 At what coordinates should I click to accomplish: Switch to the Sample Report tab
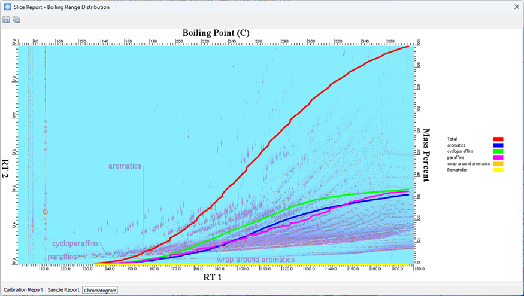(63, 290)
